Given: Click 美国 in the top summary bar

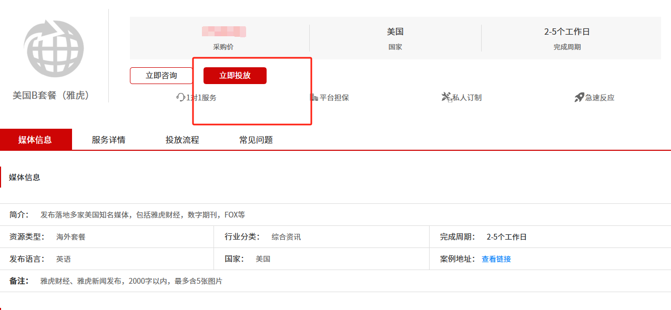Looking at the screenshot, I should coord(395,32).
